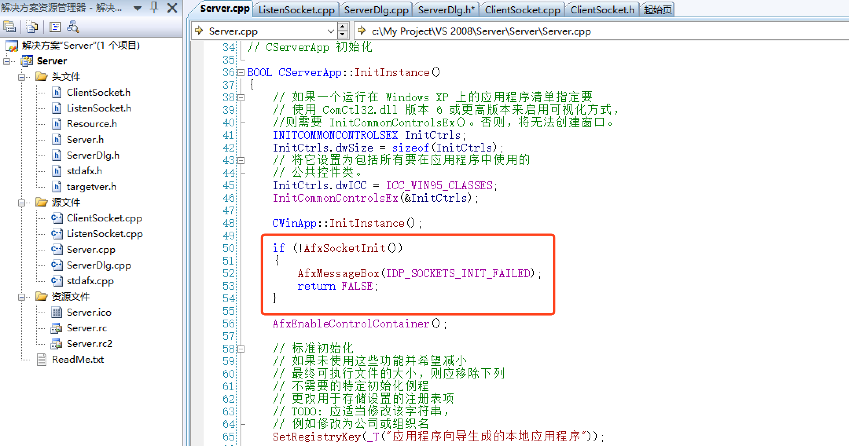The width and height of the screenshot is (849, 446).
Task: Open Properties icon in Solution Explorer toolbar
Action: click(x=10, y=27)
